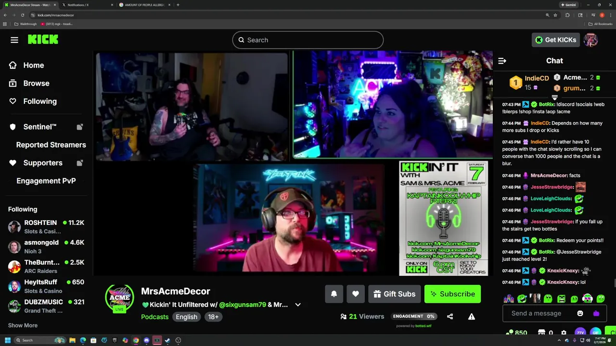Open the user profile avatar menu
This screenshot has width=616, height=346.
pyautogui.click(x=590, y=40)
